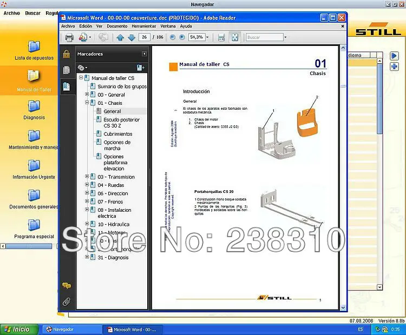Image resolution: width=406 pixels, height=335 pixels.
Task: Open the Documento menu
Action: (117, 26)
